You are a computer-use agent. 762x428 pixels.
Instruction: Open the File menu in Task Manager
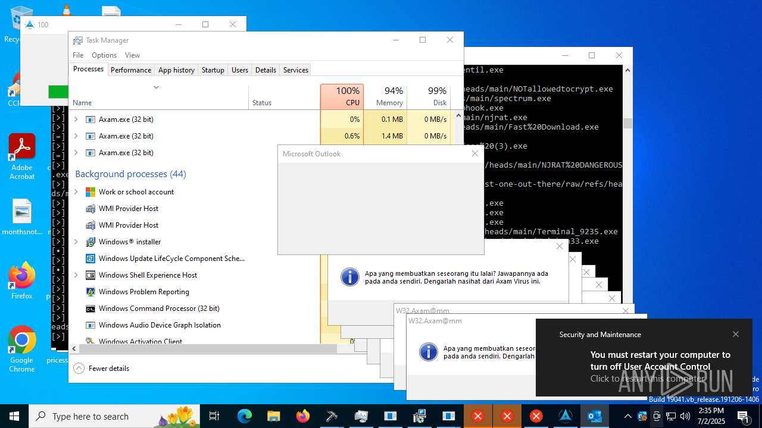[78, 55]
